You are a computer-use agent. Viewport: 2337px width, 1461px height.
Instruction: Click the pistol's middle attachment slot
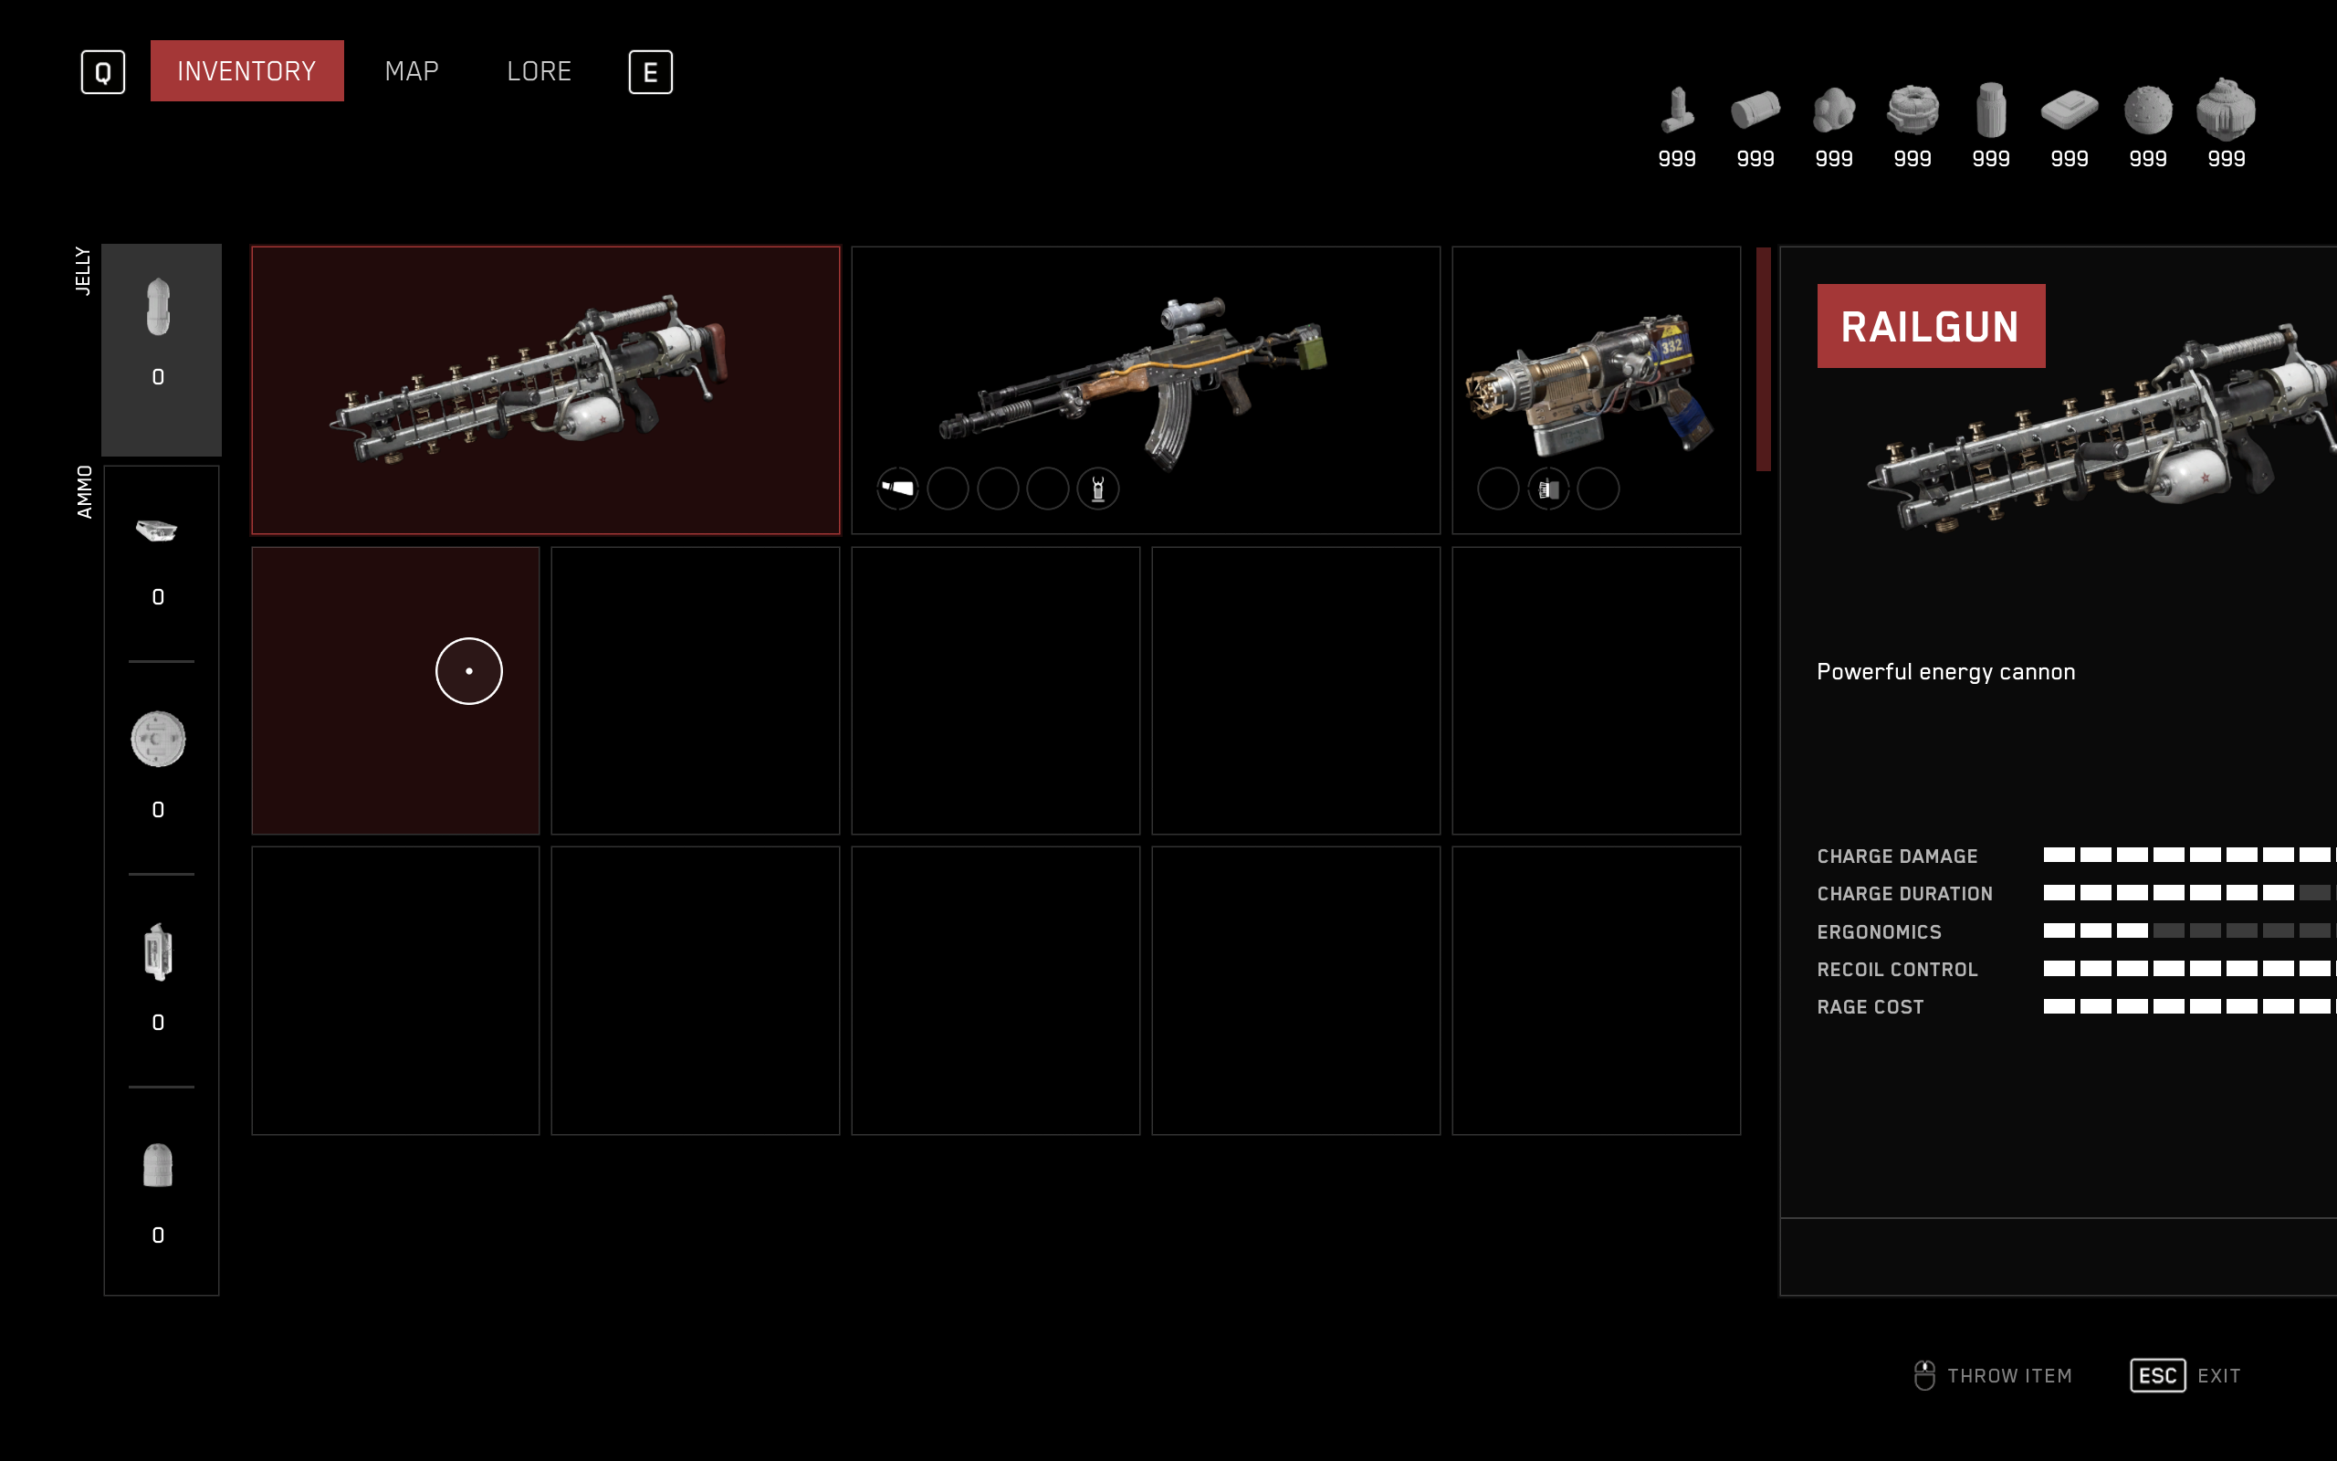(x=1548, y=488)
